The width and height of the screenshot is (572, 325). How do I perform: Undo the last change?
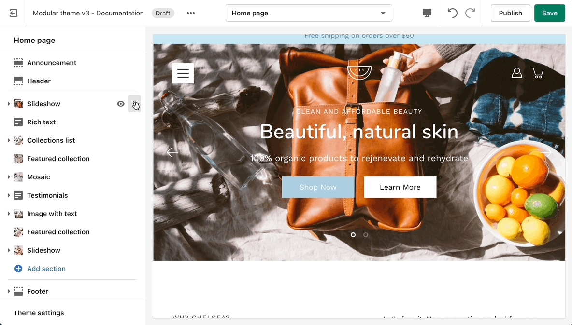452,13
